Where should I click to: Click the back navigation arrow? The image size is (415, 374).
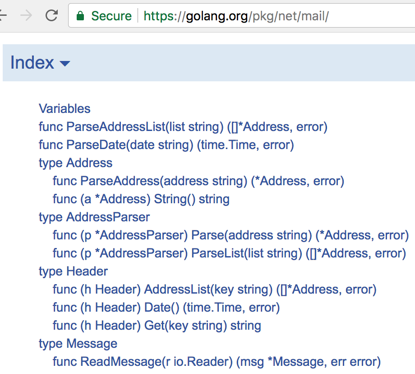tap(5, 15)
